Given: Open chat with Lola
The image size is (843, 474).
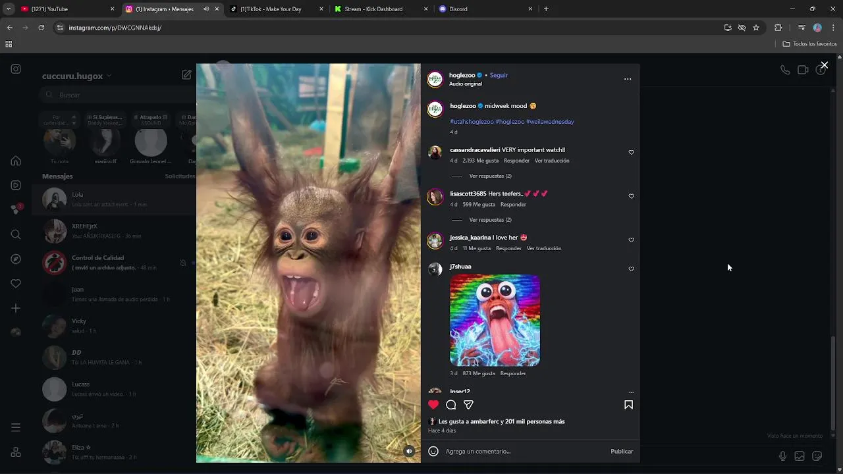Looking at the screenshot, I should (113, 199).
